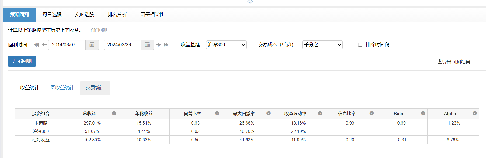Click the end date calendar icon
The width and height of the screenshot is (486, 158).
(147, 45)
